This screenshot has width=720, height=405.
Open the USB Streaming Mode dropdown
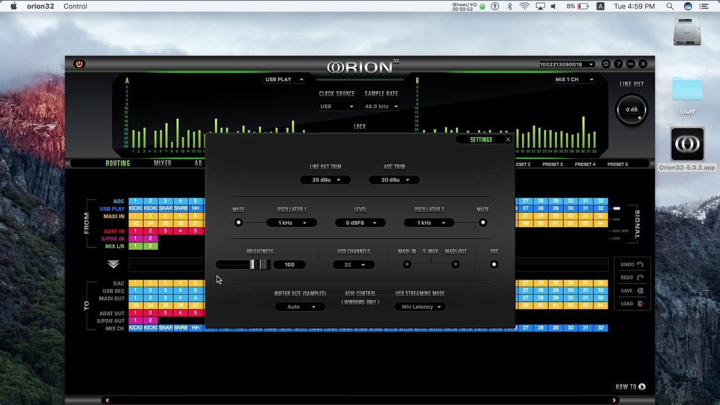(x=420, y=307)
